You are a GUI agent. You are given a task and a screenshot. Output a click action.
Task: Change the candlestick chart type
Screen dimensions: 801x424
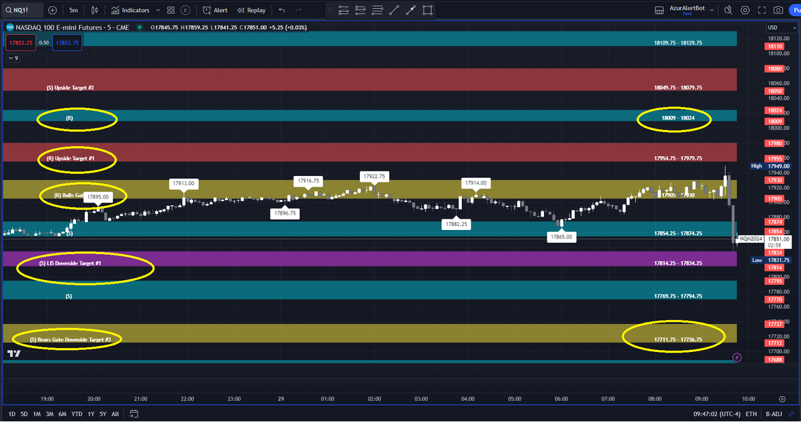[x=95, y=10]
